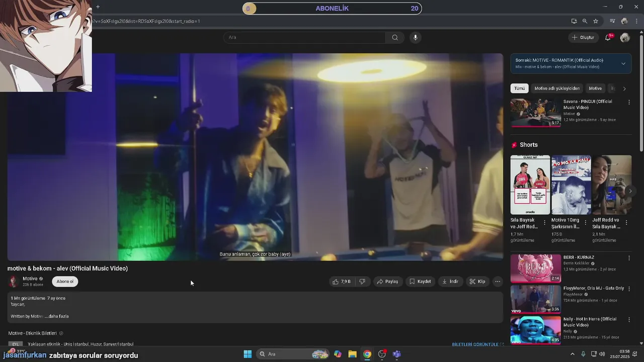The image size is (644, 362).
Task: Open options for BERR - KURNAZ
Action: click(x=628, y=258)
